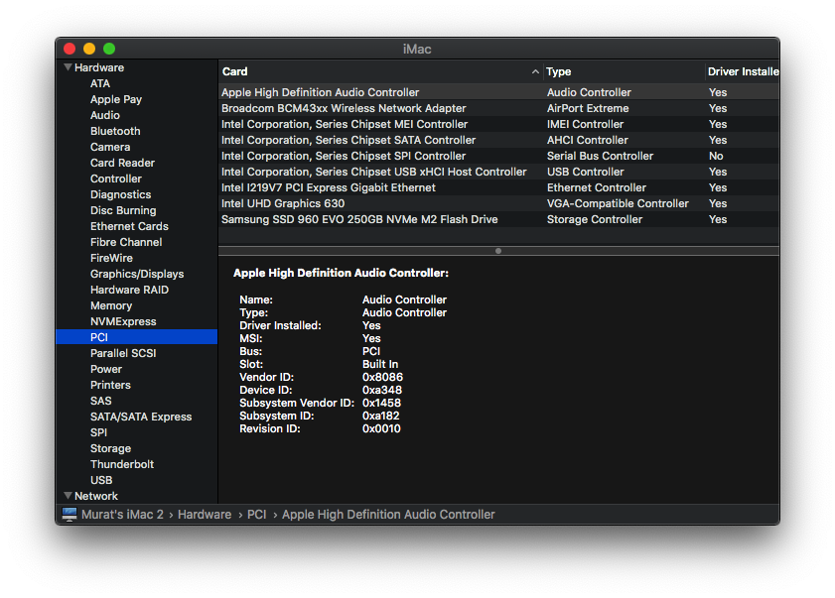Screen dimensions: 835x598
Task: Select Broadcom BCM43xx Wireless Network Adapter row
Action: pos(498,108)
